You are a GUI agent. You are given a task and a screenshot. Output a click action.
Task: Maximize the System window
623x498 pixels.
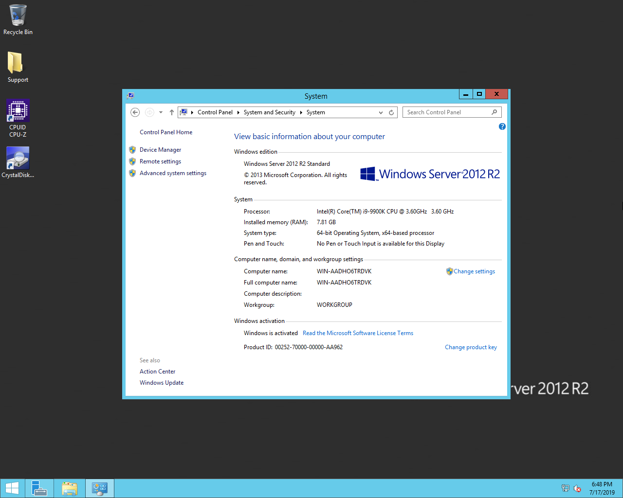(x=479, y=94)
